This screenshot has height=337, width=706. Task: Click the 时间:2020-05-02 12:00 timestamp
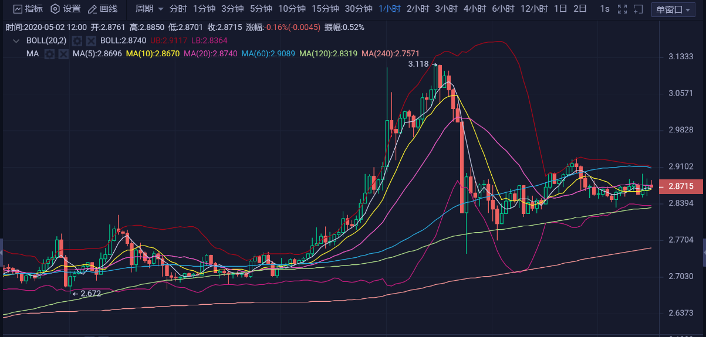[46, 28]
